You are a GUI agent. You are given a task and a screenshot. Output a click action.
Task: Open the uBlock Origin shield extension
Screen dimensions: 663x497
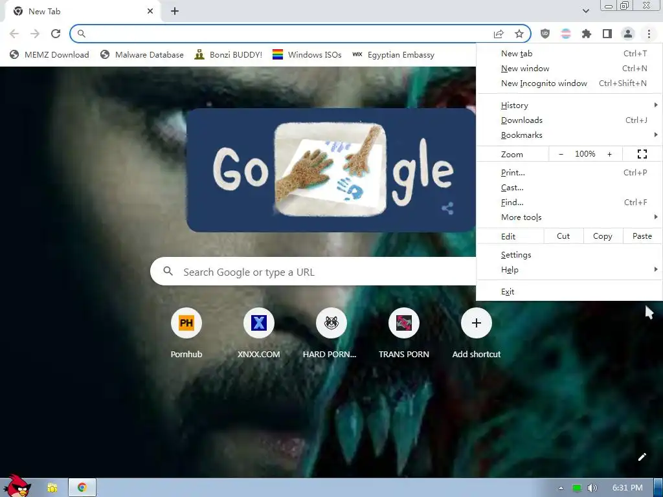[x=545, y=34]
